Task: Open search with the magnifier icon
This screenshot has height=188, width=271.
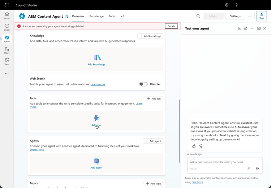Action: [x=198, y=16]
